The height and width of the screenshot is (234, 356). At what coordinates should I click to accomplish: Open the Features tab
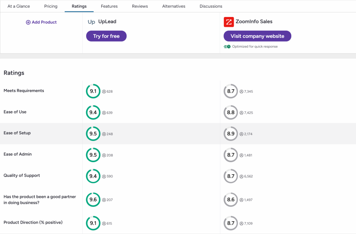[x=109, y=6]
